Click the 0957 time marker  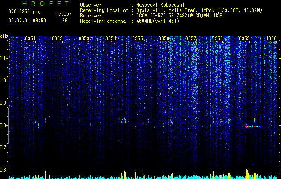tap(191, 38)
